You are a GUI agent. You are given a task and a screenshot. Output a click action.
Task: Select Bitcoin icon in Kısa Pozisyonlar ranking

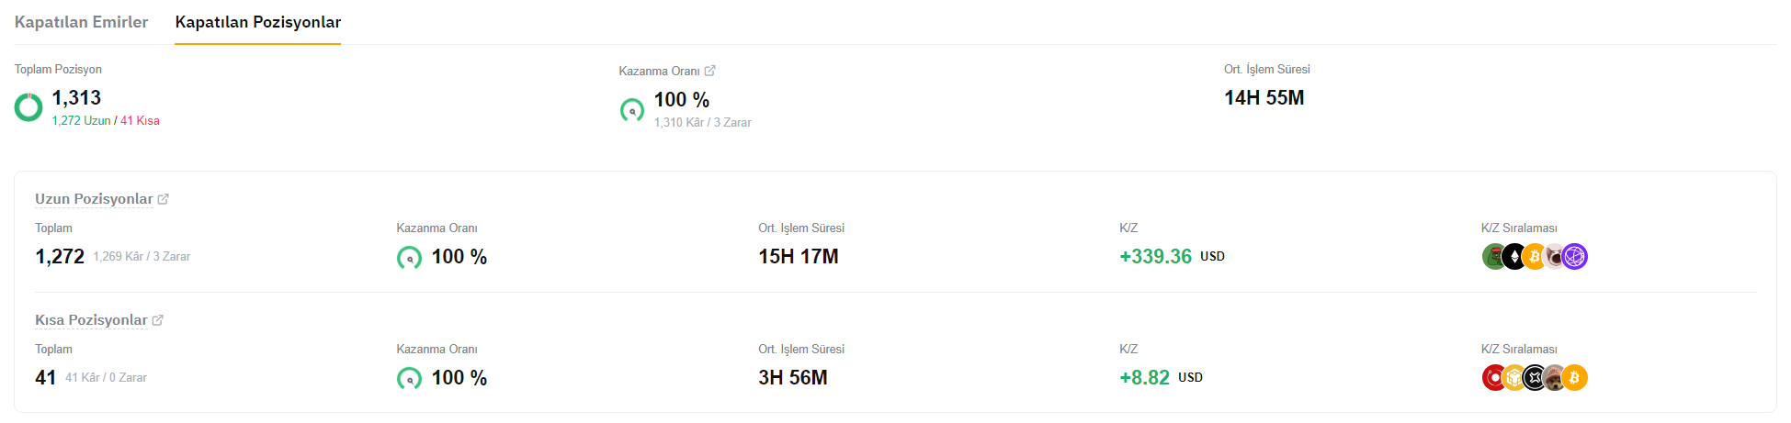point(1575,378)
